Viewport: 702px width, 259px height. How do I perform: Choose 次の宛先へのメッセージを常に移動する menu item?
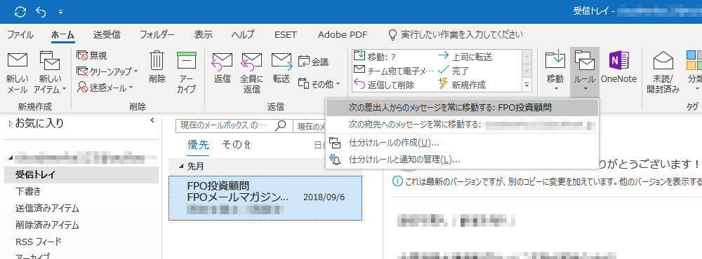tap(462, 125)
